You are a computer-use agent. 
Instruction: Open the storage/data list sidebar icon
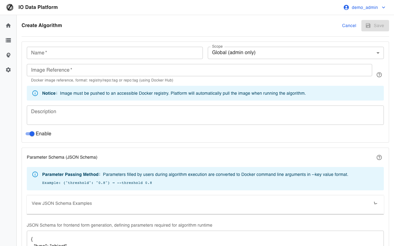pos(8,40)
